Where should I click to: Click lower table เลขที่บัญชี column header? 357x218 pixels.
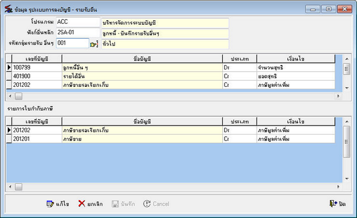click(x=36, y=122)
